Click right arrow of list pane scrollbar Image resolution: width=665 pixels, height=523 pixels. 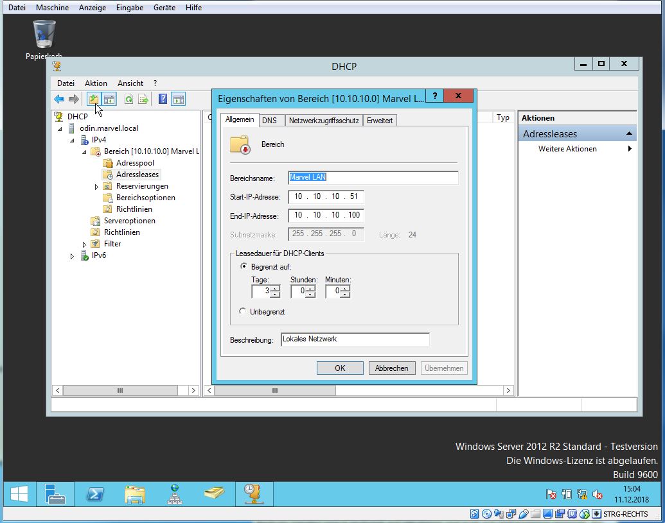[508, 390]
